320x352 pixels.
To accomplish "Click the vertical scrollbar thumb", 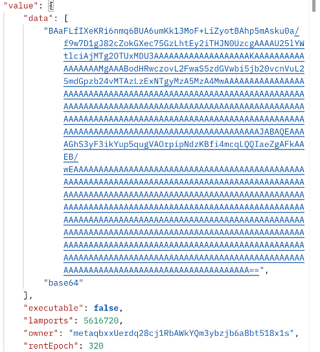I will coord(314,6).
